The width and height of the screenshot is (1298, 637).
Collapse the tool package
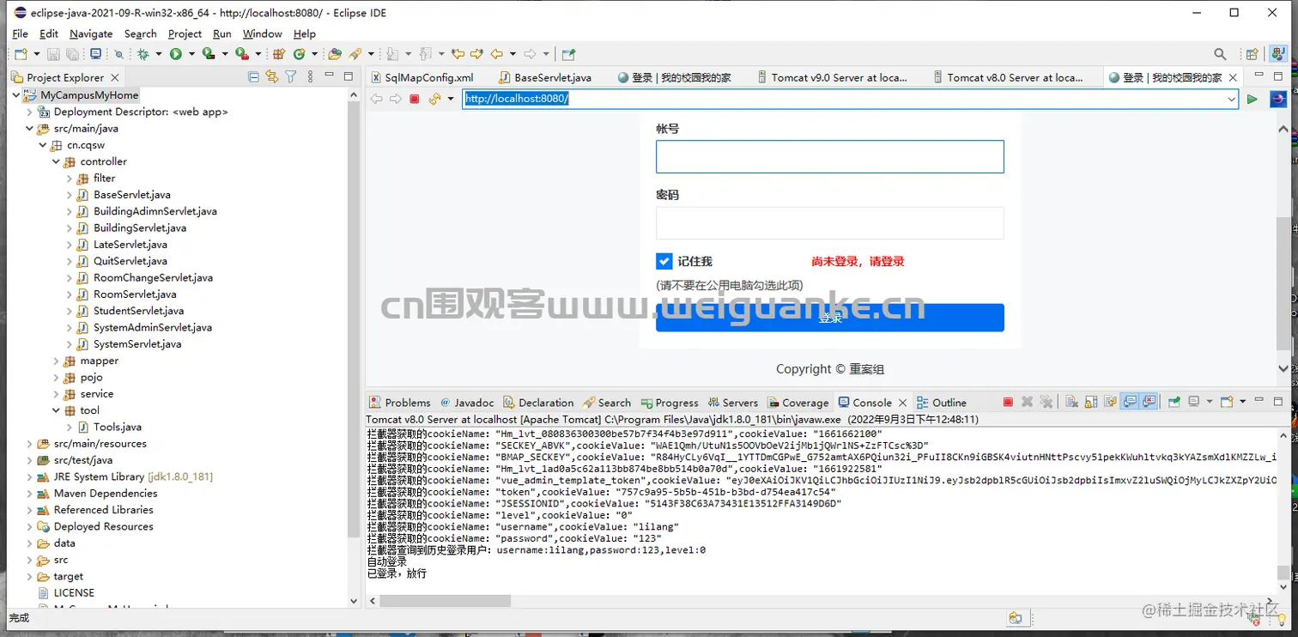[57, 410]
